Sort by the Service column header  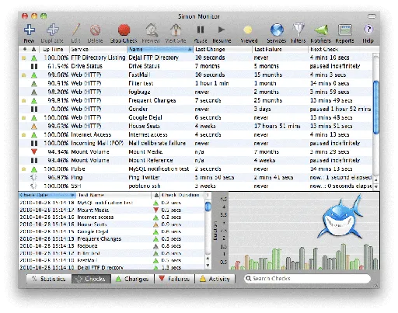point(98,49)
